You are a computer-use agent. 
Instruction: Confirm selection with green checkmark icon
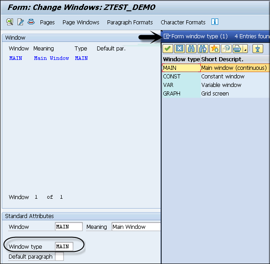[x=167, y=49]
